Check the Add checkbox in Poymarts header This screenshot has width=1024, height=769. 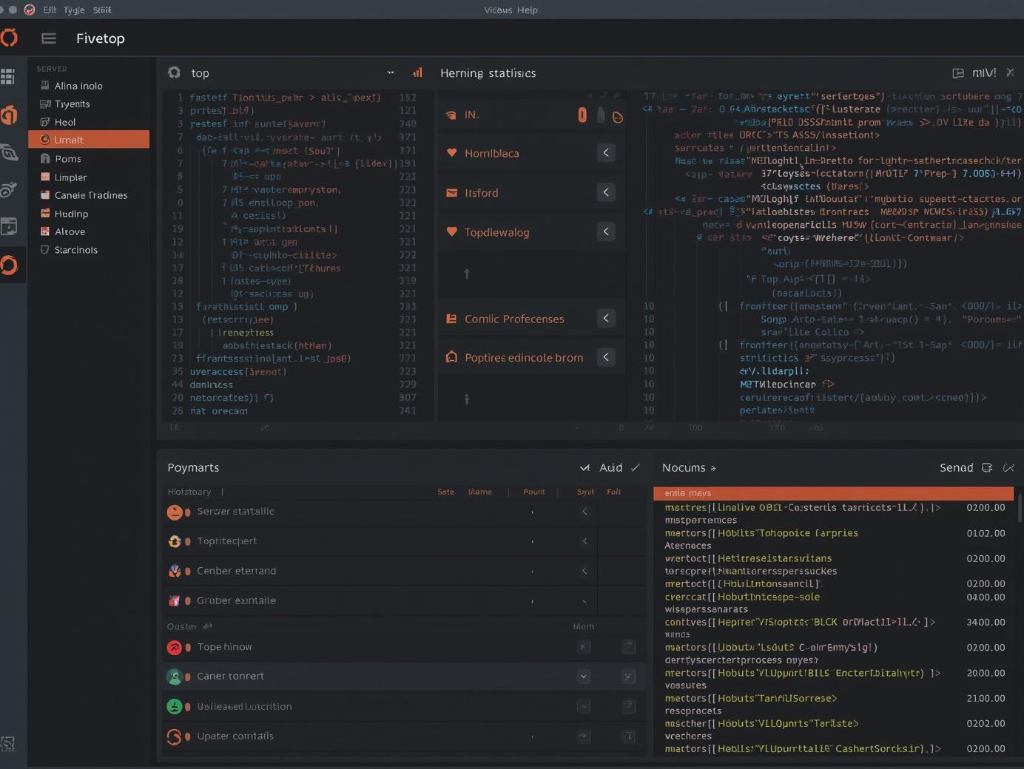pyautogui.click(x=585, y=467)
